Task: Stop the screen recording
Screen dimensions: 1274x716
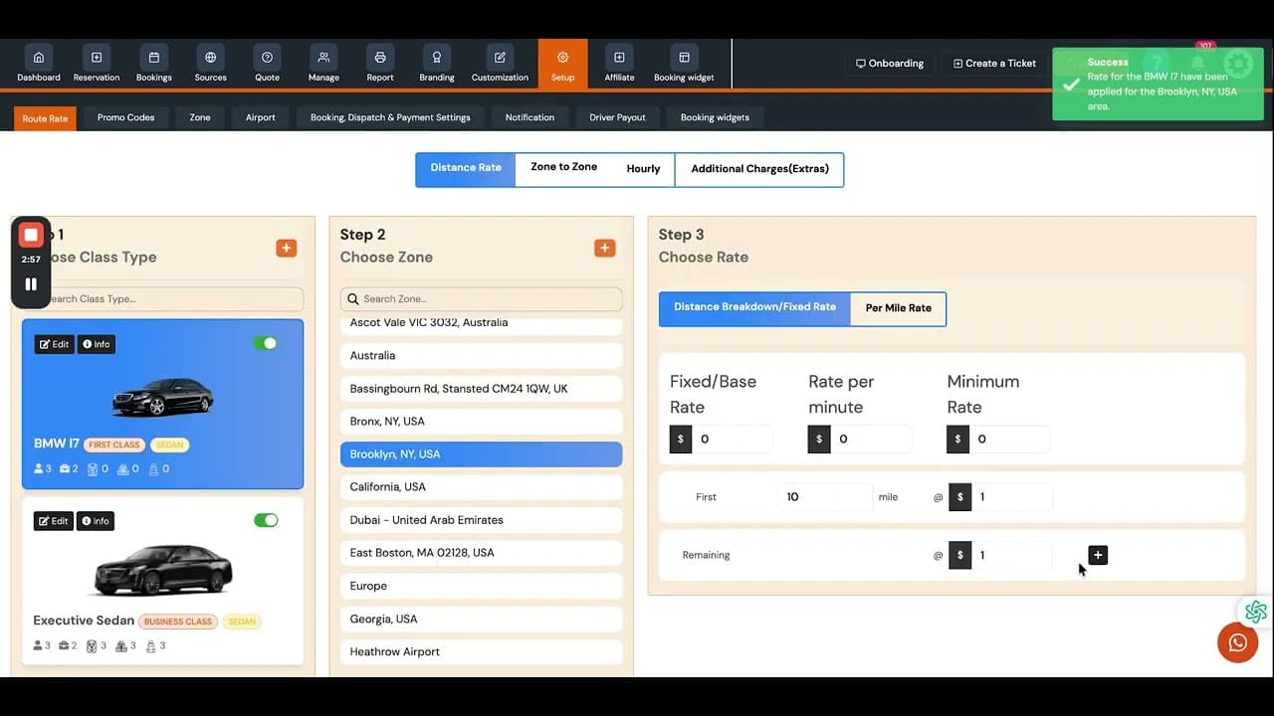Action: pyautogui.click(x=31, y=235)
